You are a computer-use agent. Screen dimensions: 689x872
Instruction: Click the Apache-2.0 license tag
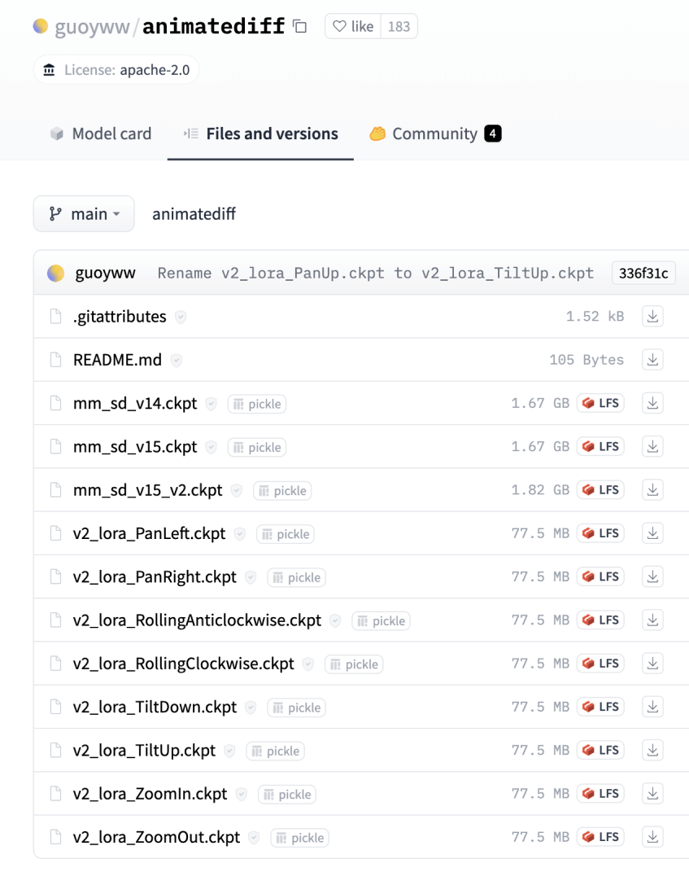[116, 70]
